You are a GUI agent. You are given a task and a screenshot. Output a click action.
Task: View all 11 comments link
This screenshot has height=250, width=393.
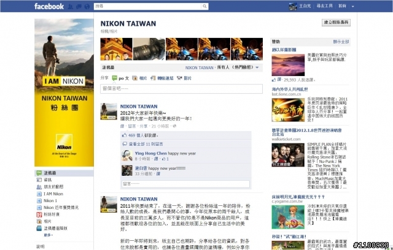[x=146, y=144]
